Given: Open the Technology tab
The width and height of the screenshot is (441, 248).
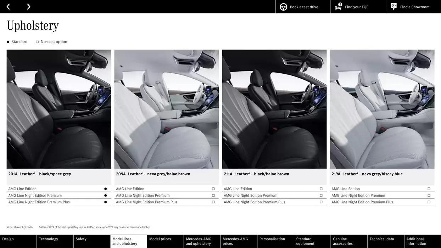Looking at the screenshot, I should pyautogui.click(x=55, y=241).
